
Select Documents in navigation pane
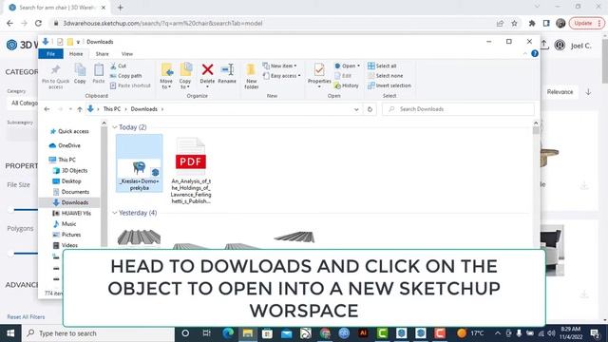coord(70,192)
